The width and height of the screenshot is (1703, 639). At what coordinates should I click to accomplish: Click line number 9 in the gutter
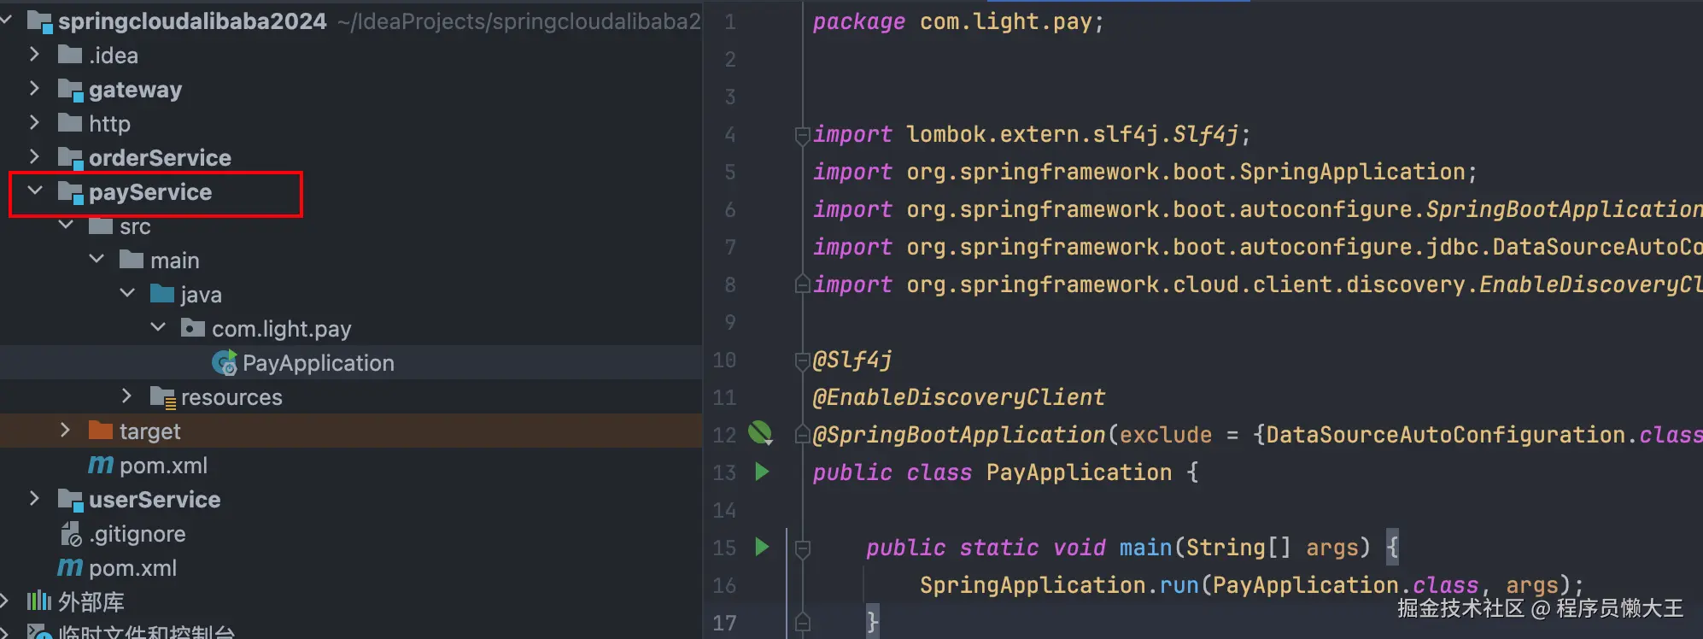729,322
